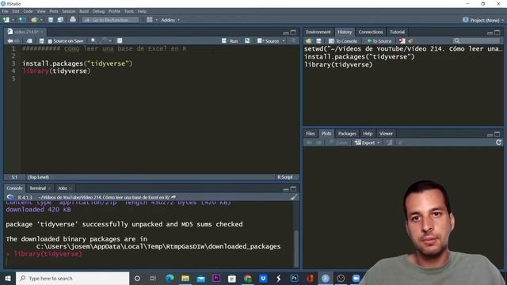Image resolution: width=507 pixels, height=285 pixels.
Task: Open the Terminal tab
Action: point(38,188)
